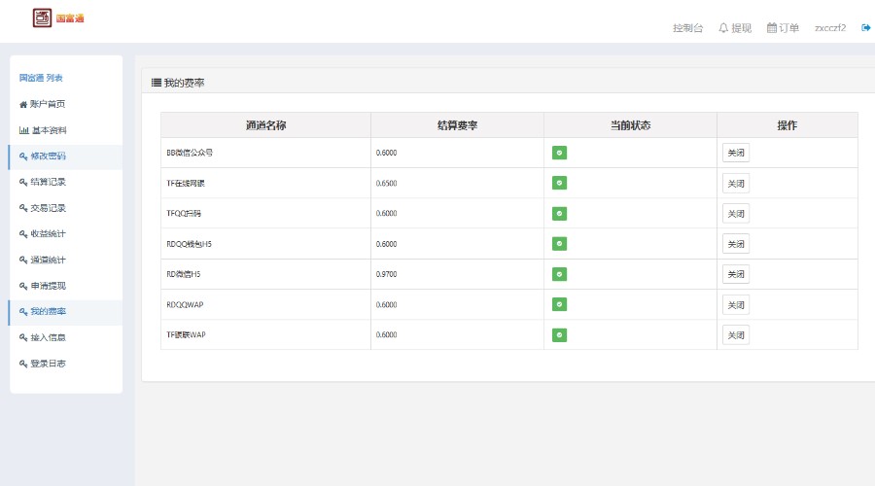875x486 pixels.
Task: Click the 0.6000 rate for TF银联WAP
Action: [x=386, y=334]
